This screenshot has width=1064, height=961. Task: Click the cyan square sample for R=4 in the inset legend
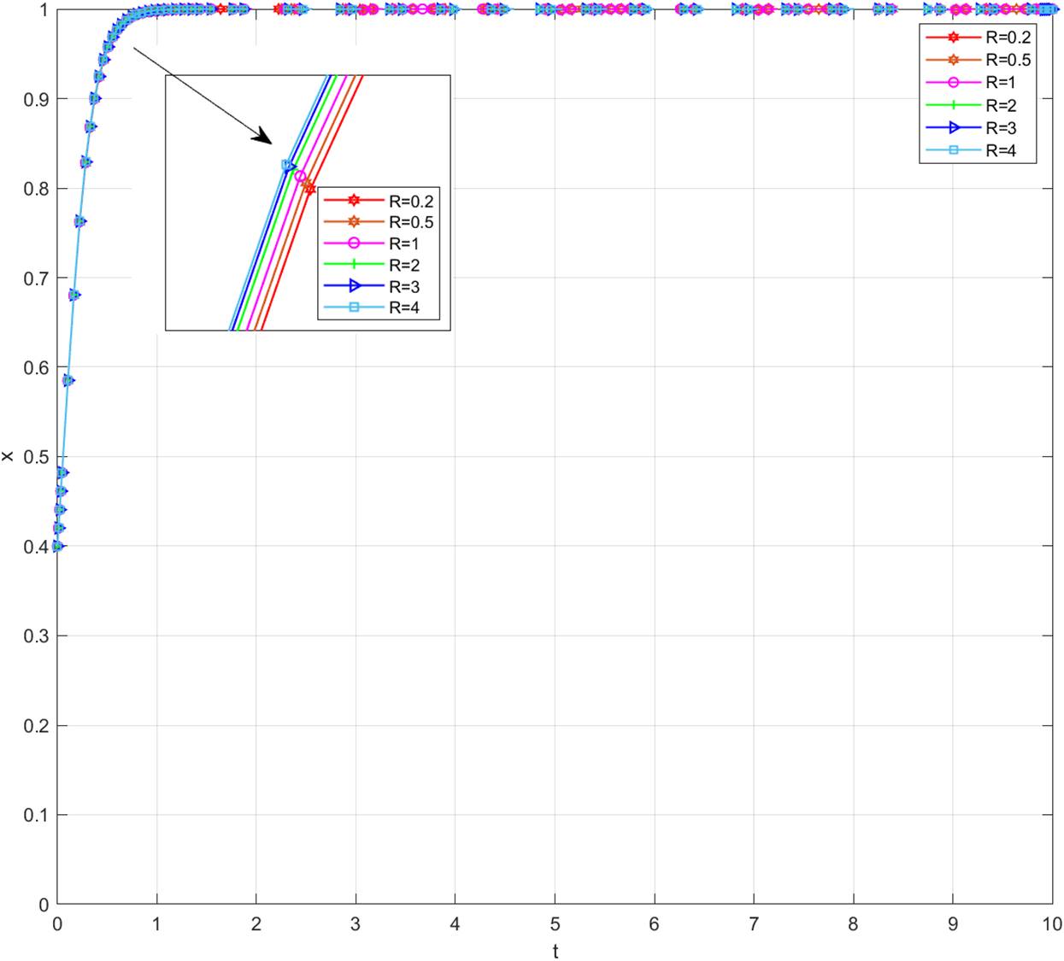[354, 308]
